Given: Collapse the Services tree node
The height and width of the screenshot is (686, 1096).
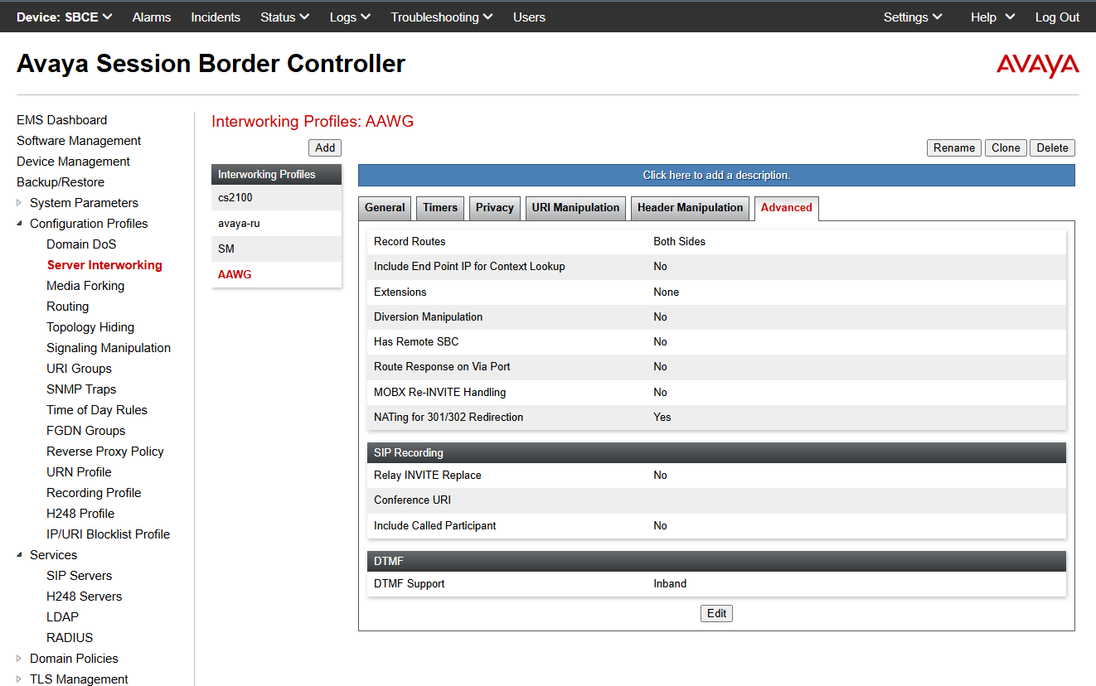Looking at the screenshot, I should [20, 555].
